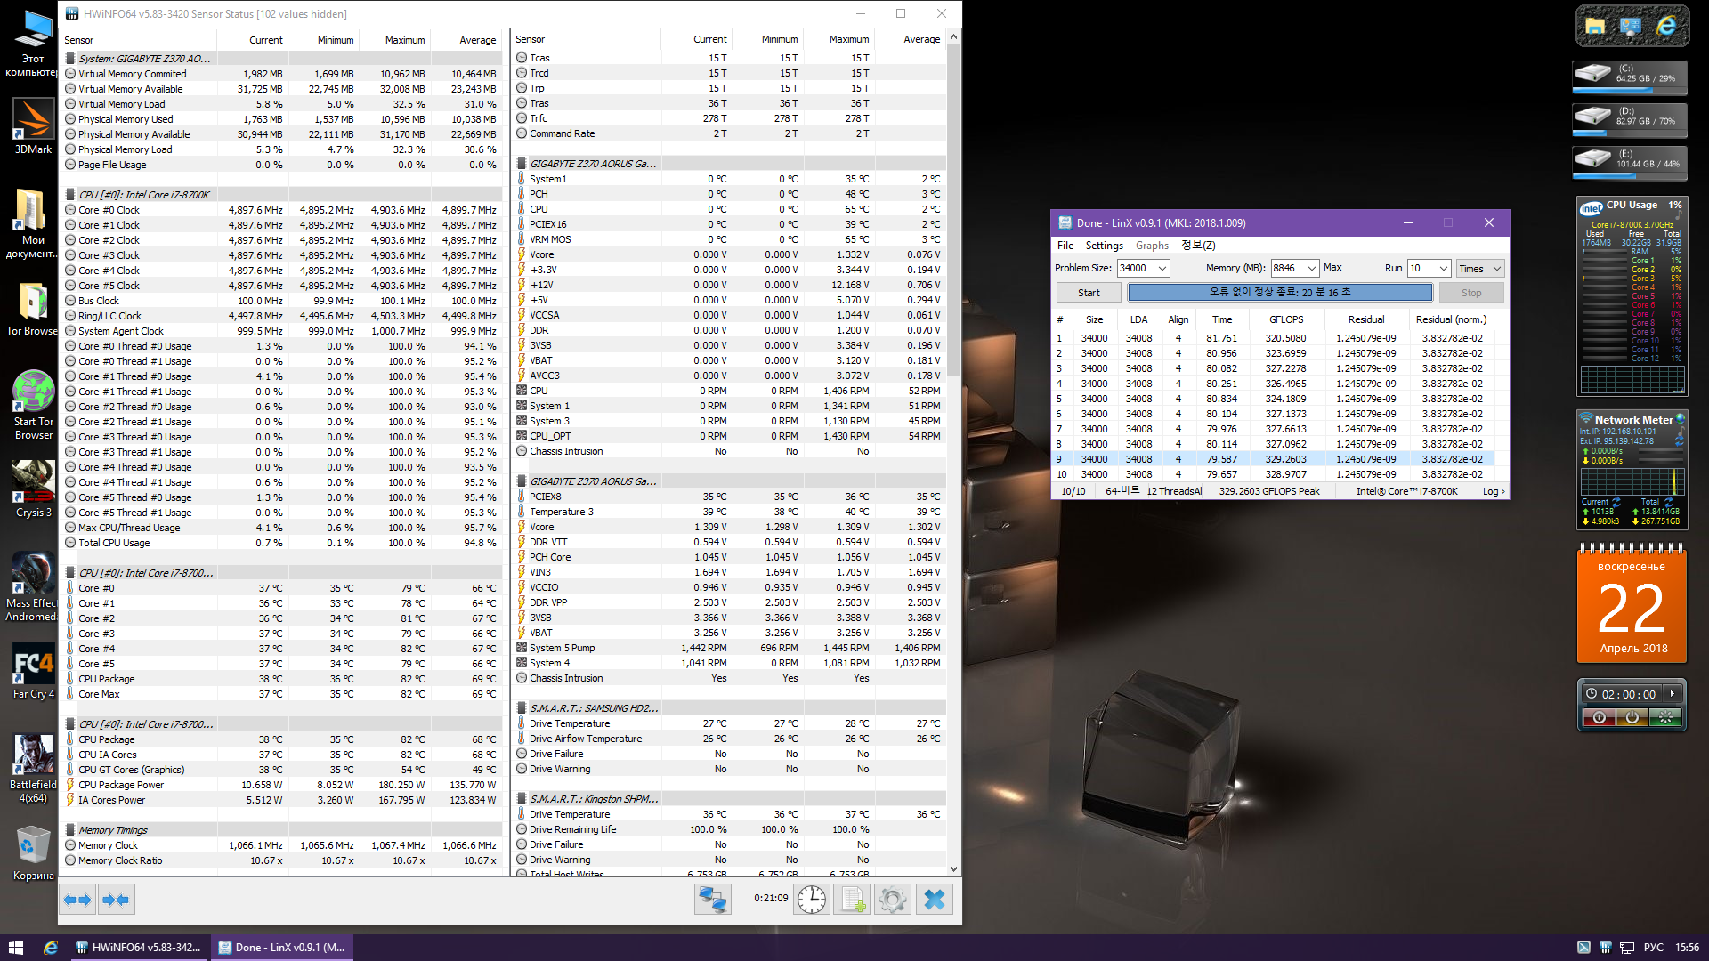This screenshot has width=1709, height=961.
Task: Open the Problem Size dropdown
Action: point(1162,268)
